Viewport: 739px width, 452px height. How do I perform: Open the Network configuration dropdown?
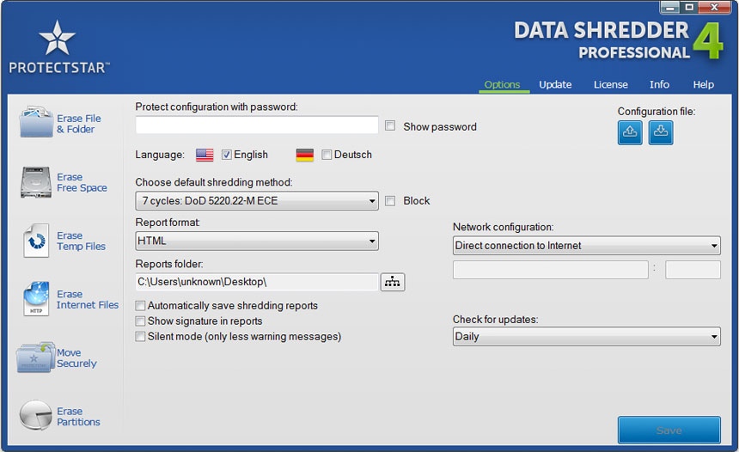(x=586, y=246)
